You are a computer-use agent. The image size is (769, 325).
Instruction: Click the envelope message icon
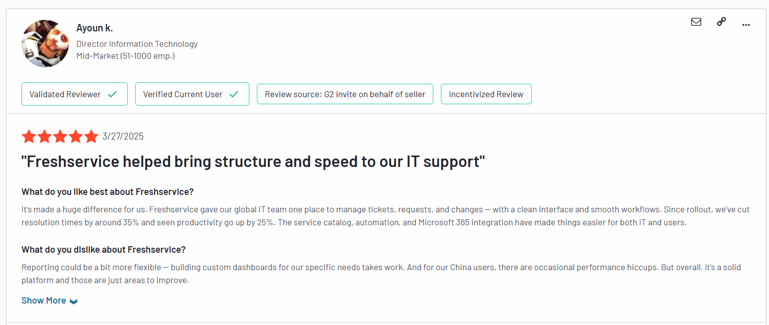[696, 22]
